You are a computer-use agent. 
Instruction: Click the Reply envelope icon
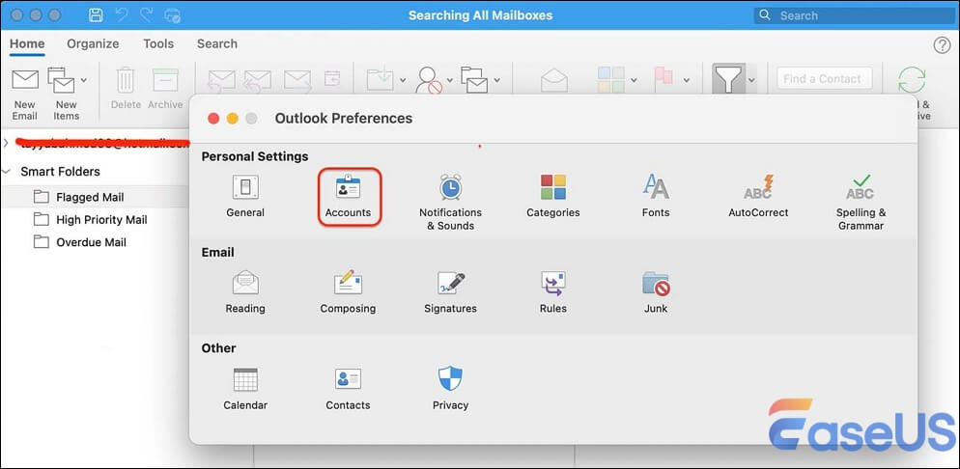coord(221,80)
